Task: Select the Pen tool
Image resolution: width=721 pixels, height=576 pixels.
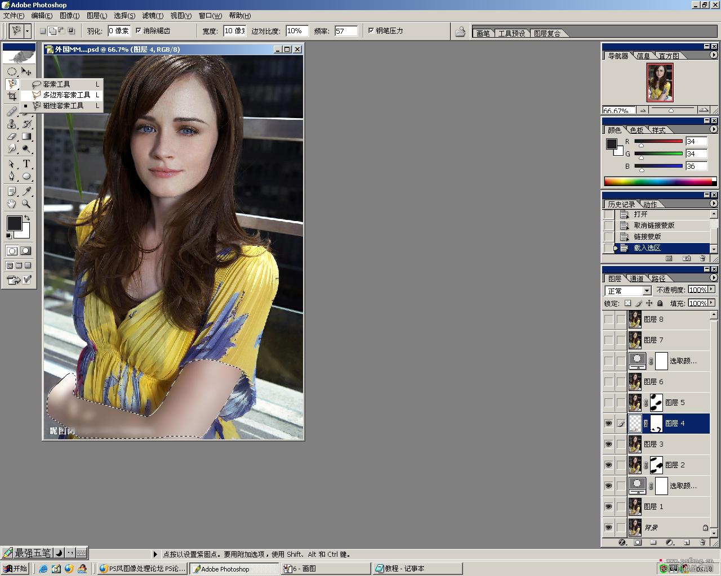Action: 12,176
